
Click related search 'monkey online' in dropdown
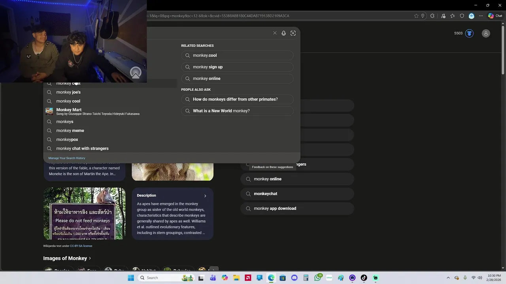point(238,78)
